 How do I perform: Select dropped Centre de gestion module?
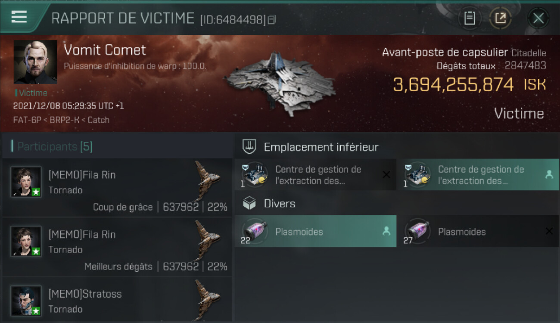(x=478, y=175)
